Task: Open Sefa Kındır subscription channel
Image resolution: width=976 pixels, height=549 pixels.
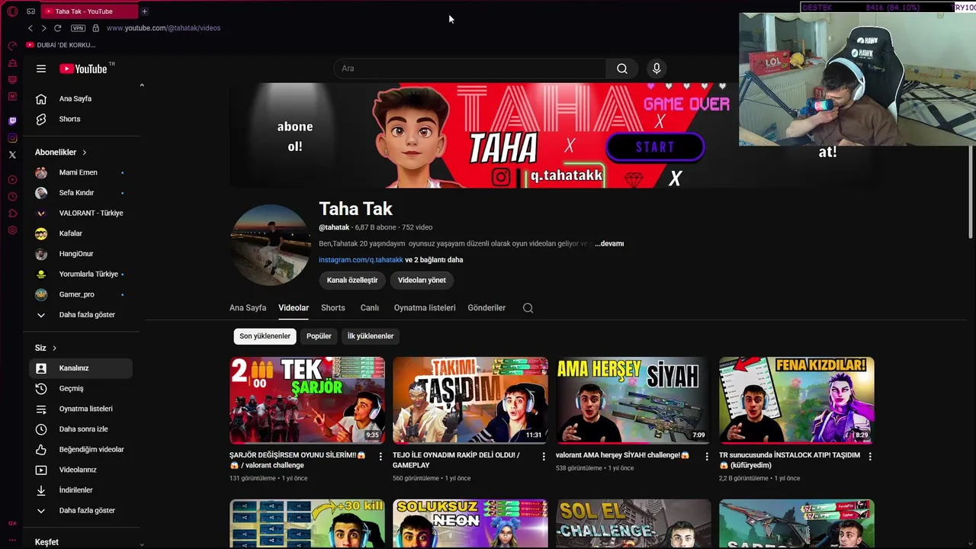Action: tap(81, 193)
